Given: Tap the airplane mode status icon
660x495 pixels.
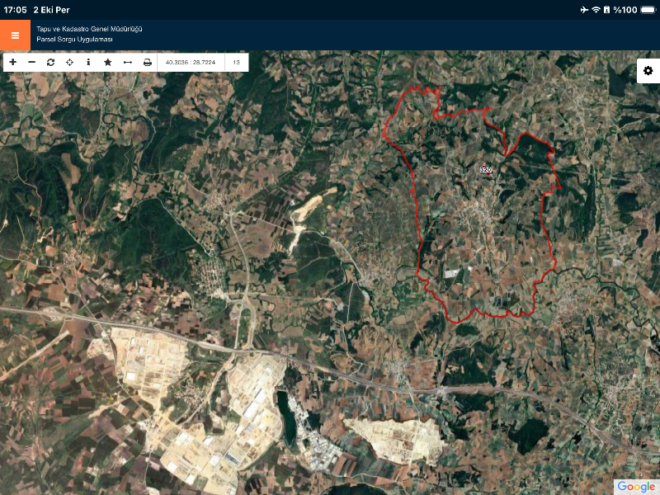Looking at the screenshot, I should coord(584,9).
